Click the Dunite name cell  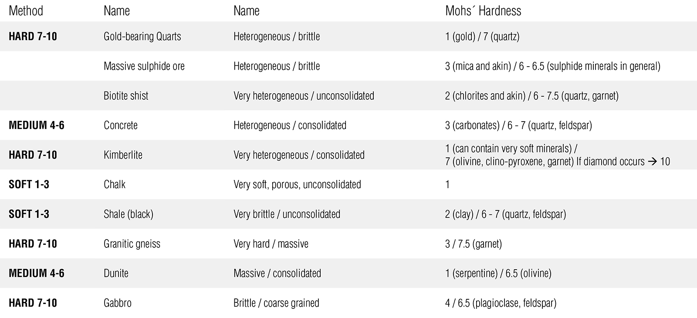click(x=116, y=274)
